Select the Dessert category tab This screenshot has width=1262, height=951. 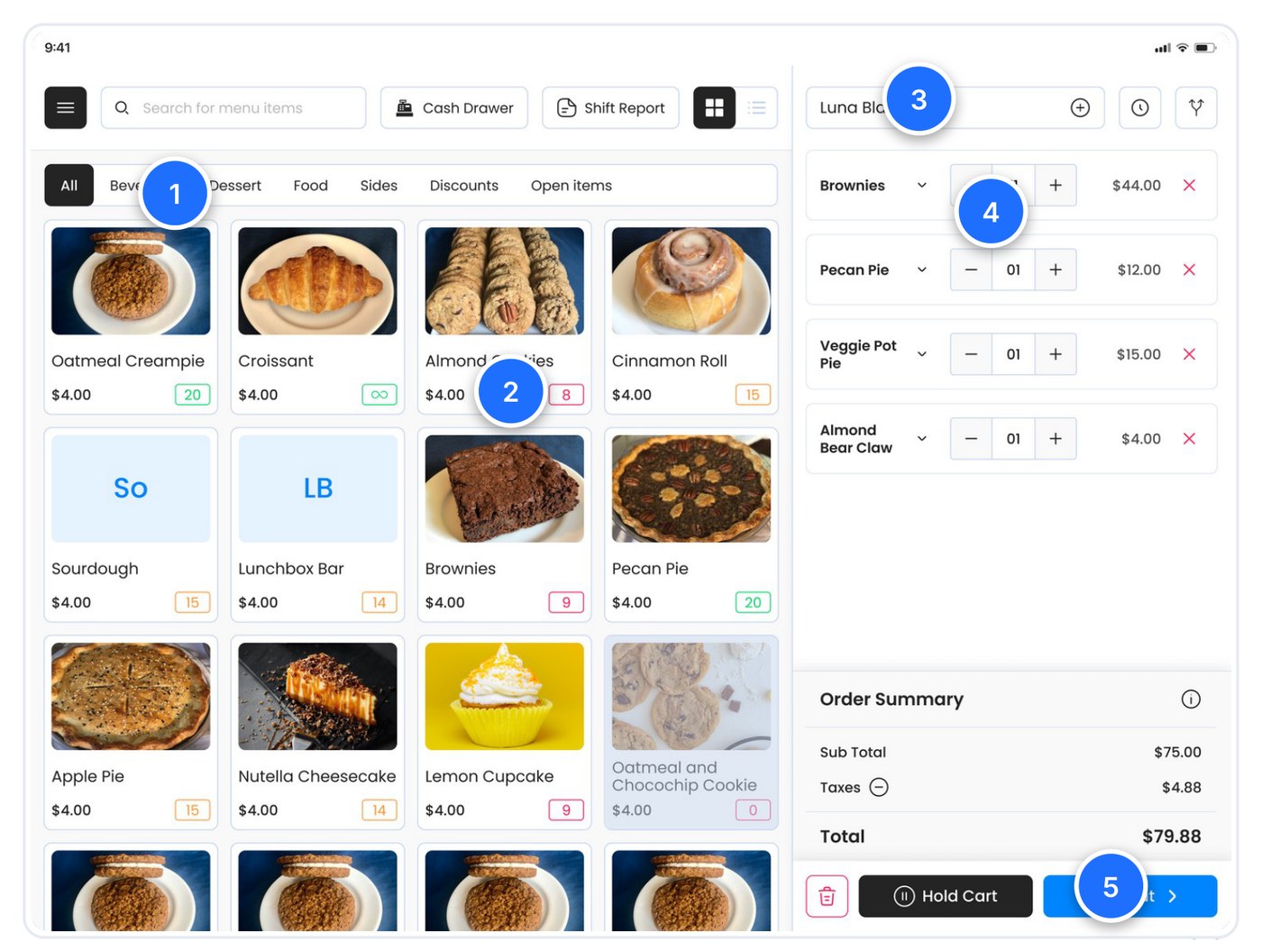click(x=235, y=186)
